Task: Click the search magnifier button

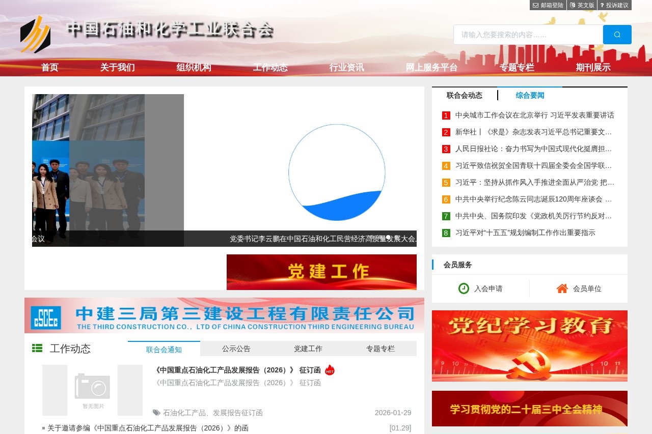Action: coord(617,35)
